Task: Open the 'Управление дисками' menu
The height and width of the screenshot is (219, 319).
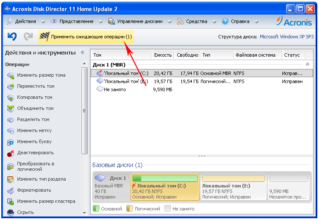Action: coord(139,21)
